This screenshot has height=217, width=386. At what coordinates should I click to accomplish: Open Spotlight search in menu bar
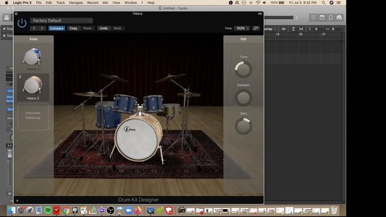click(x=323, y=2)
